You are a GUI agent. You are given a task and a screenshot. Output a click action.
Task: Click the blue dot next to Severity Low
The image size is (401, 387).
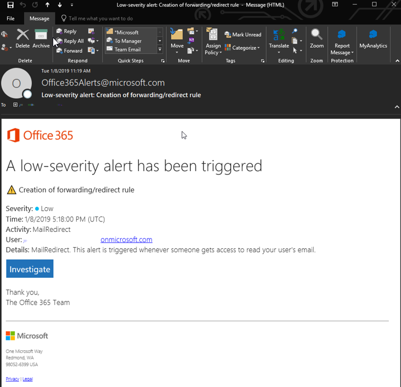click(x=37, y=209)
